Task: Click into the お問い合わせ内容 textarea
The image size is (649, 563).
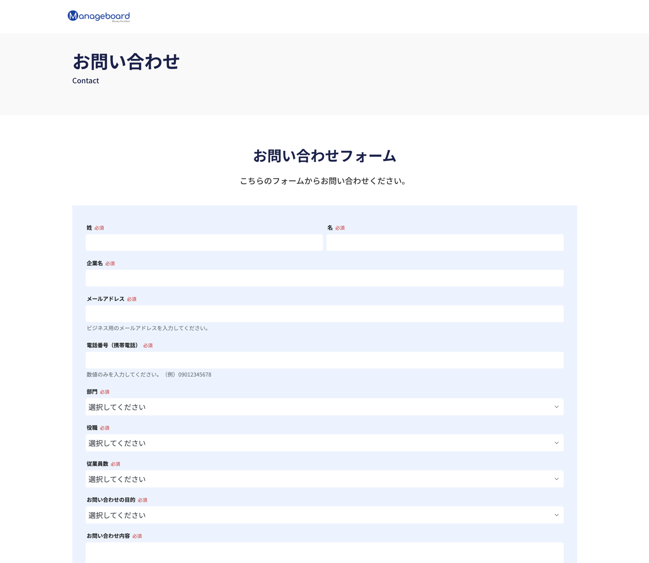Action: [x=324, y=554]
